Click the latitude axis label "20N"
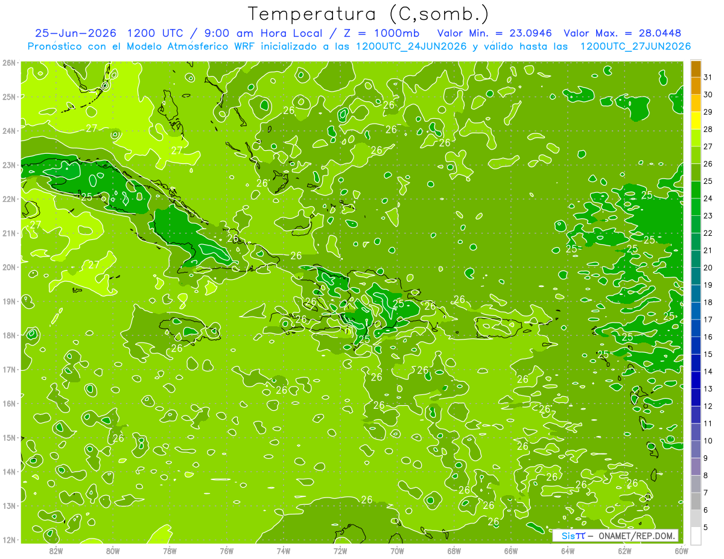Image resolution: width=724 pixels, height=559 pixels. pyautogui.click(x=8, y=267)
